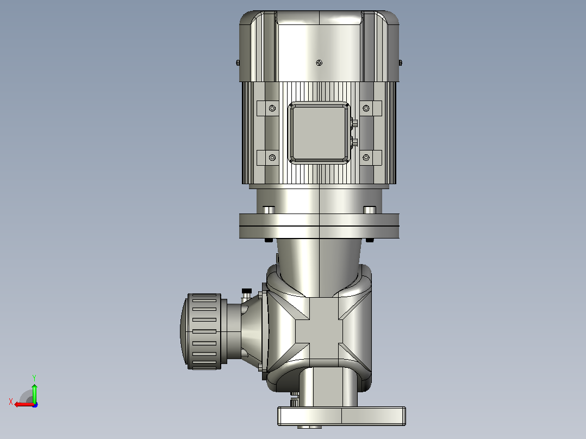The image size is (586, 439).
Task: Select the center screw on the motor fan cover
Action: 319,63
